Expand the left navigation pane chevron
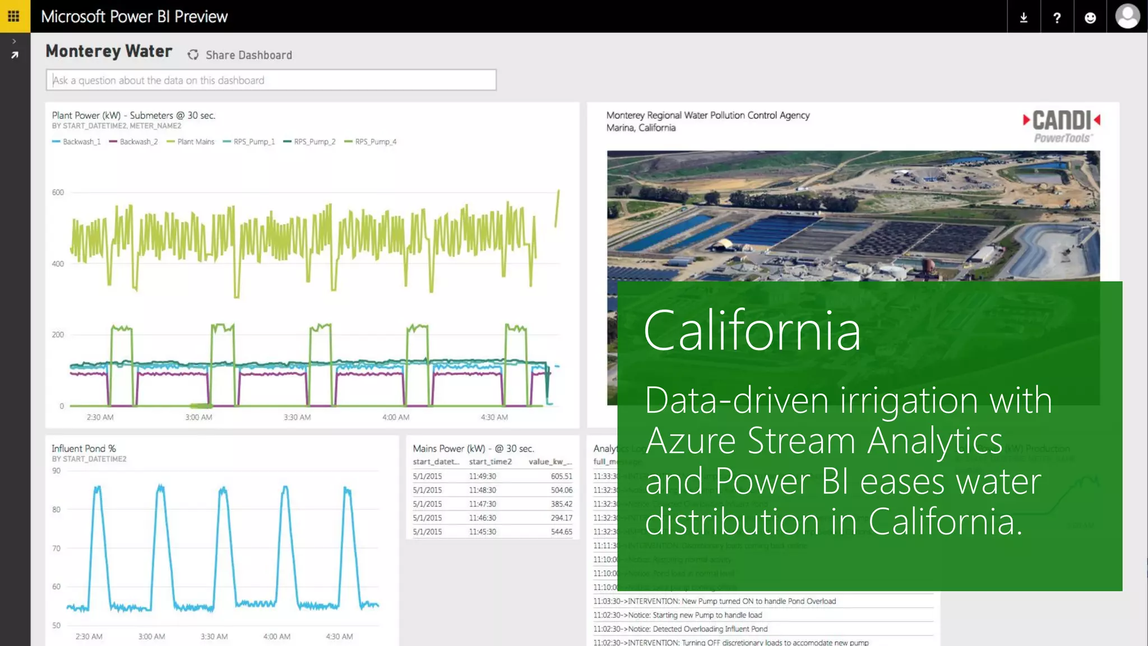The width and height of the screenshot is (1148, 646). click(14, 41)
